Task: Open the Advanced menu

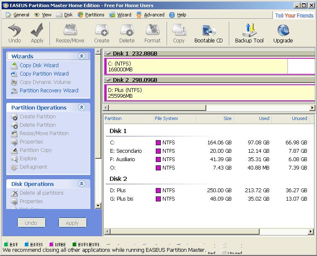Action: point(154,15)
